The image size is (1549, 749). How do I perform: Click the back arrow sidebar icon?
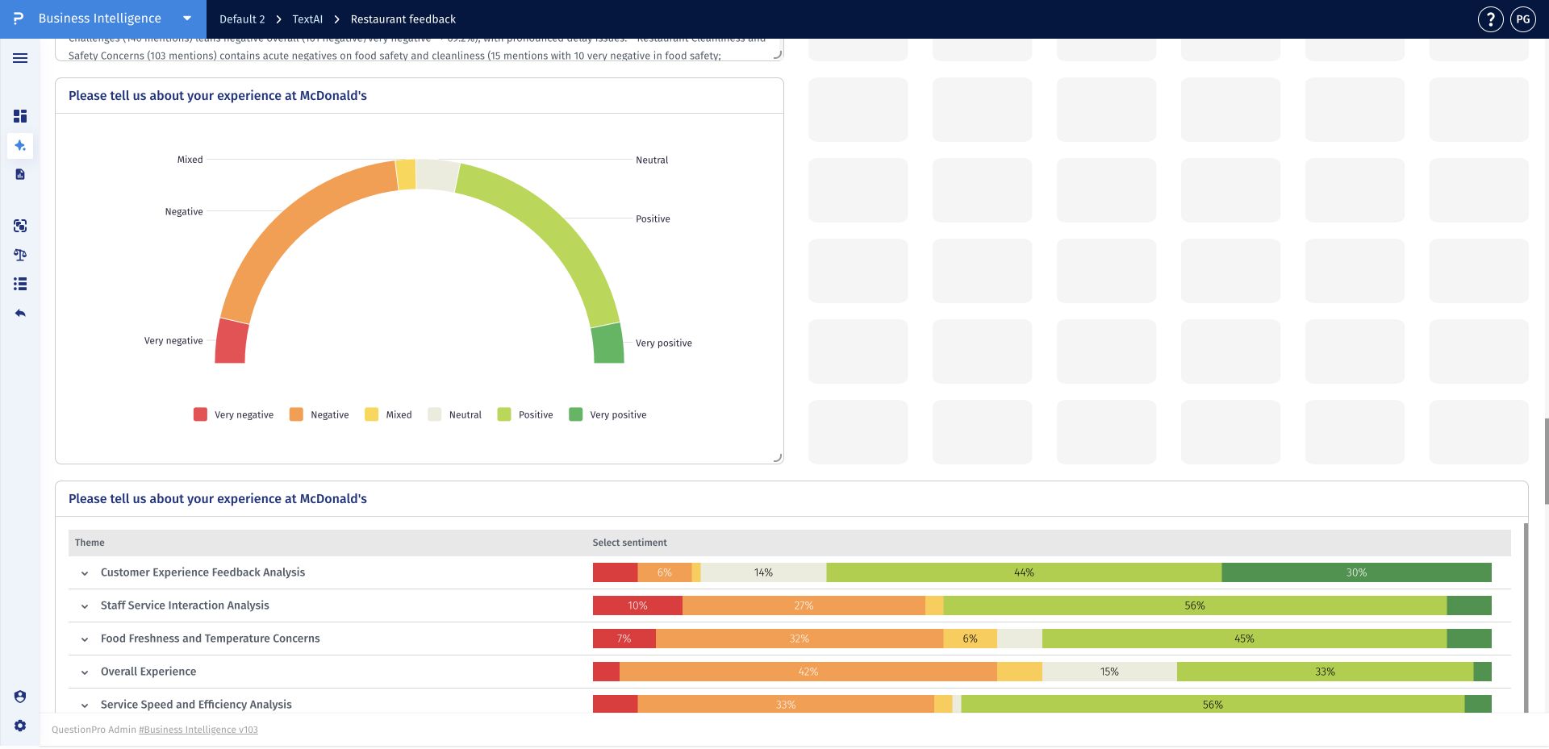tap(20, 313)
